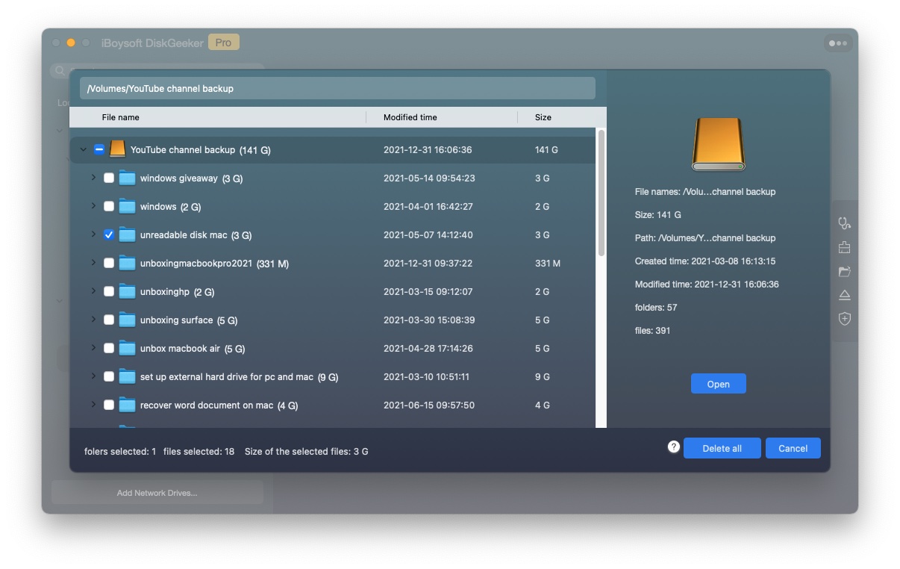
Task: Sort by Size column header
Action: click(x=543, y=117)
